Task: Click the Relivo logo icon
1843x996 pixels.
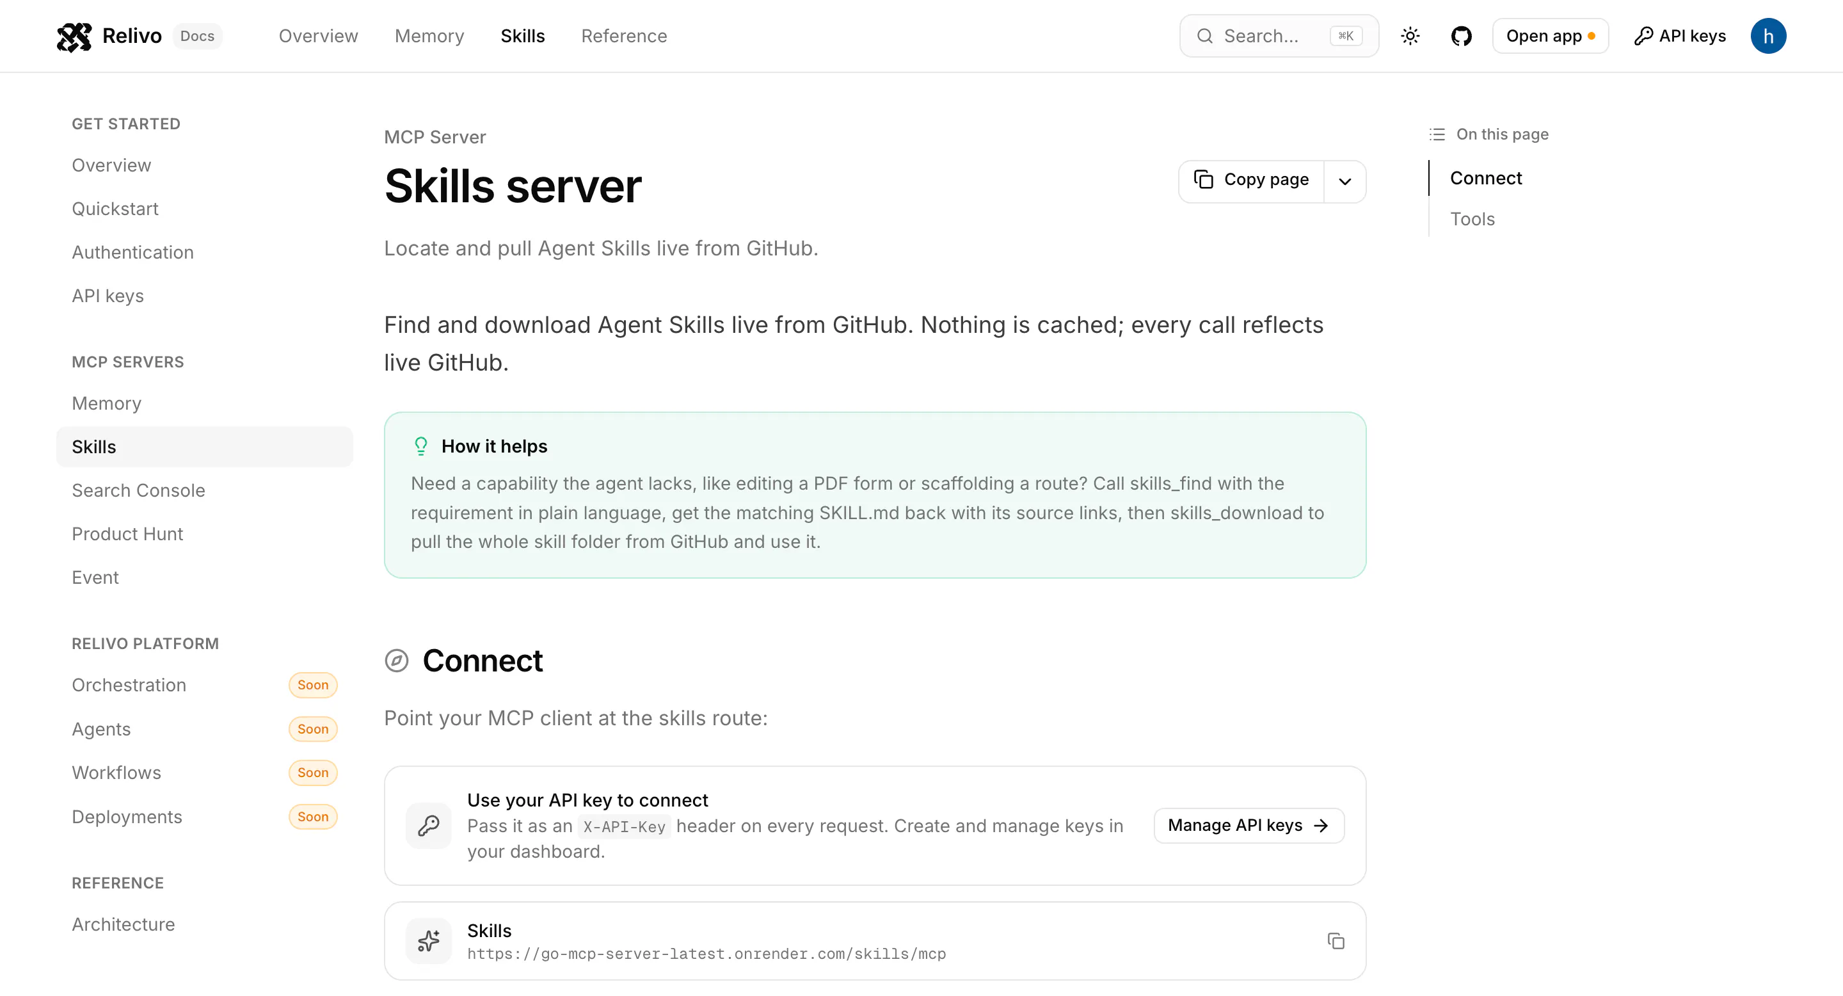Action: coord(74,36)
